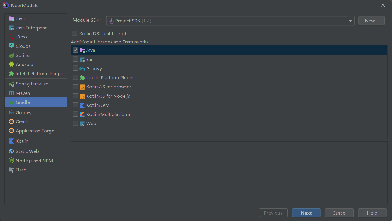Screen dimensions: 392x221
Task: Close the New Module dialog
Action: tap(383, 5)
